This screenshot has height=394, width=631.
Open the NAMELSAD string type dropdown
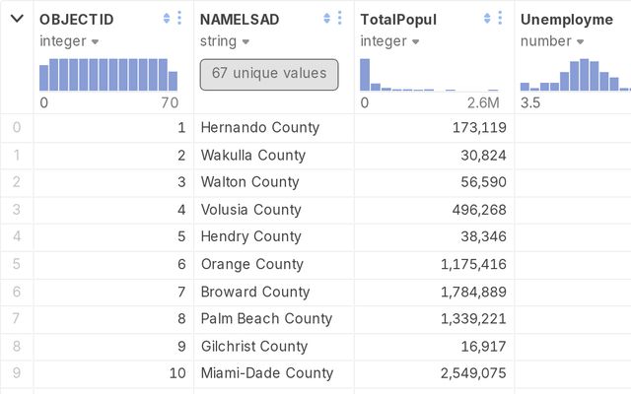pyautogui.click(x=224, y=41)
